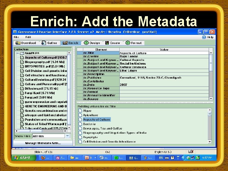Click Cultural Aspects value cell

164,60
